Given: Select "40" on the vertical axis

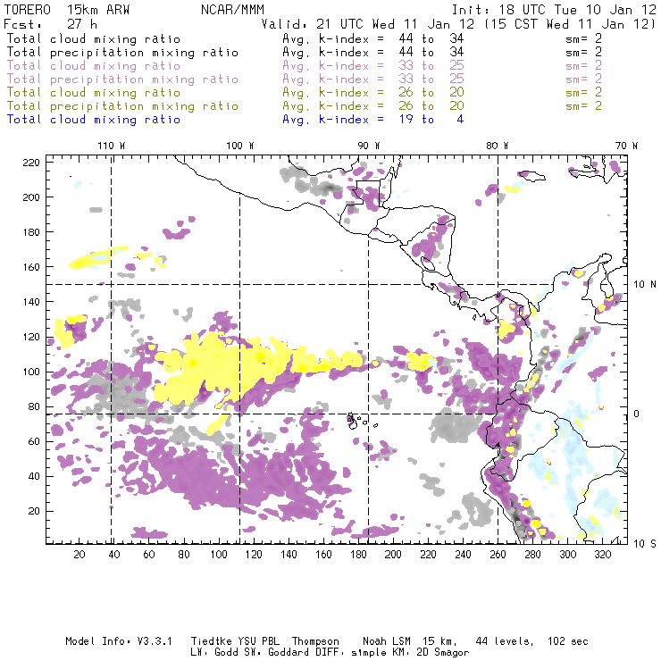Looking at the screenshot, I should click(34, 476).
